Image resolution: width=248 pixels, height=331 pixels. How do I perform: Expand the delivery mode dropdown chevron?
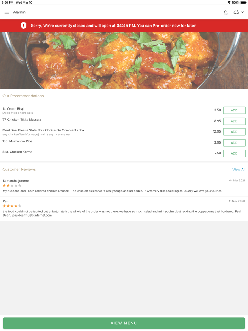pos(243,12)
